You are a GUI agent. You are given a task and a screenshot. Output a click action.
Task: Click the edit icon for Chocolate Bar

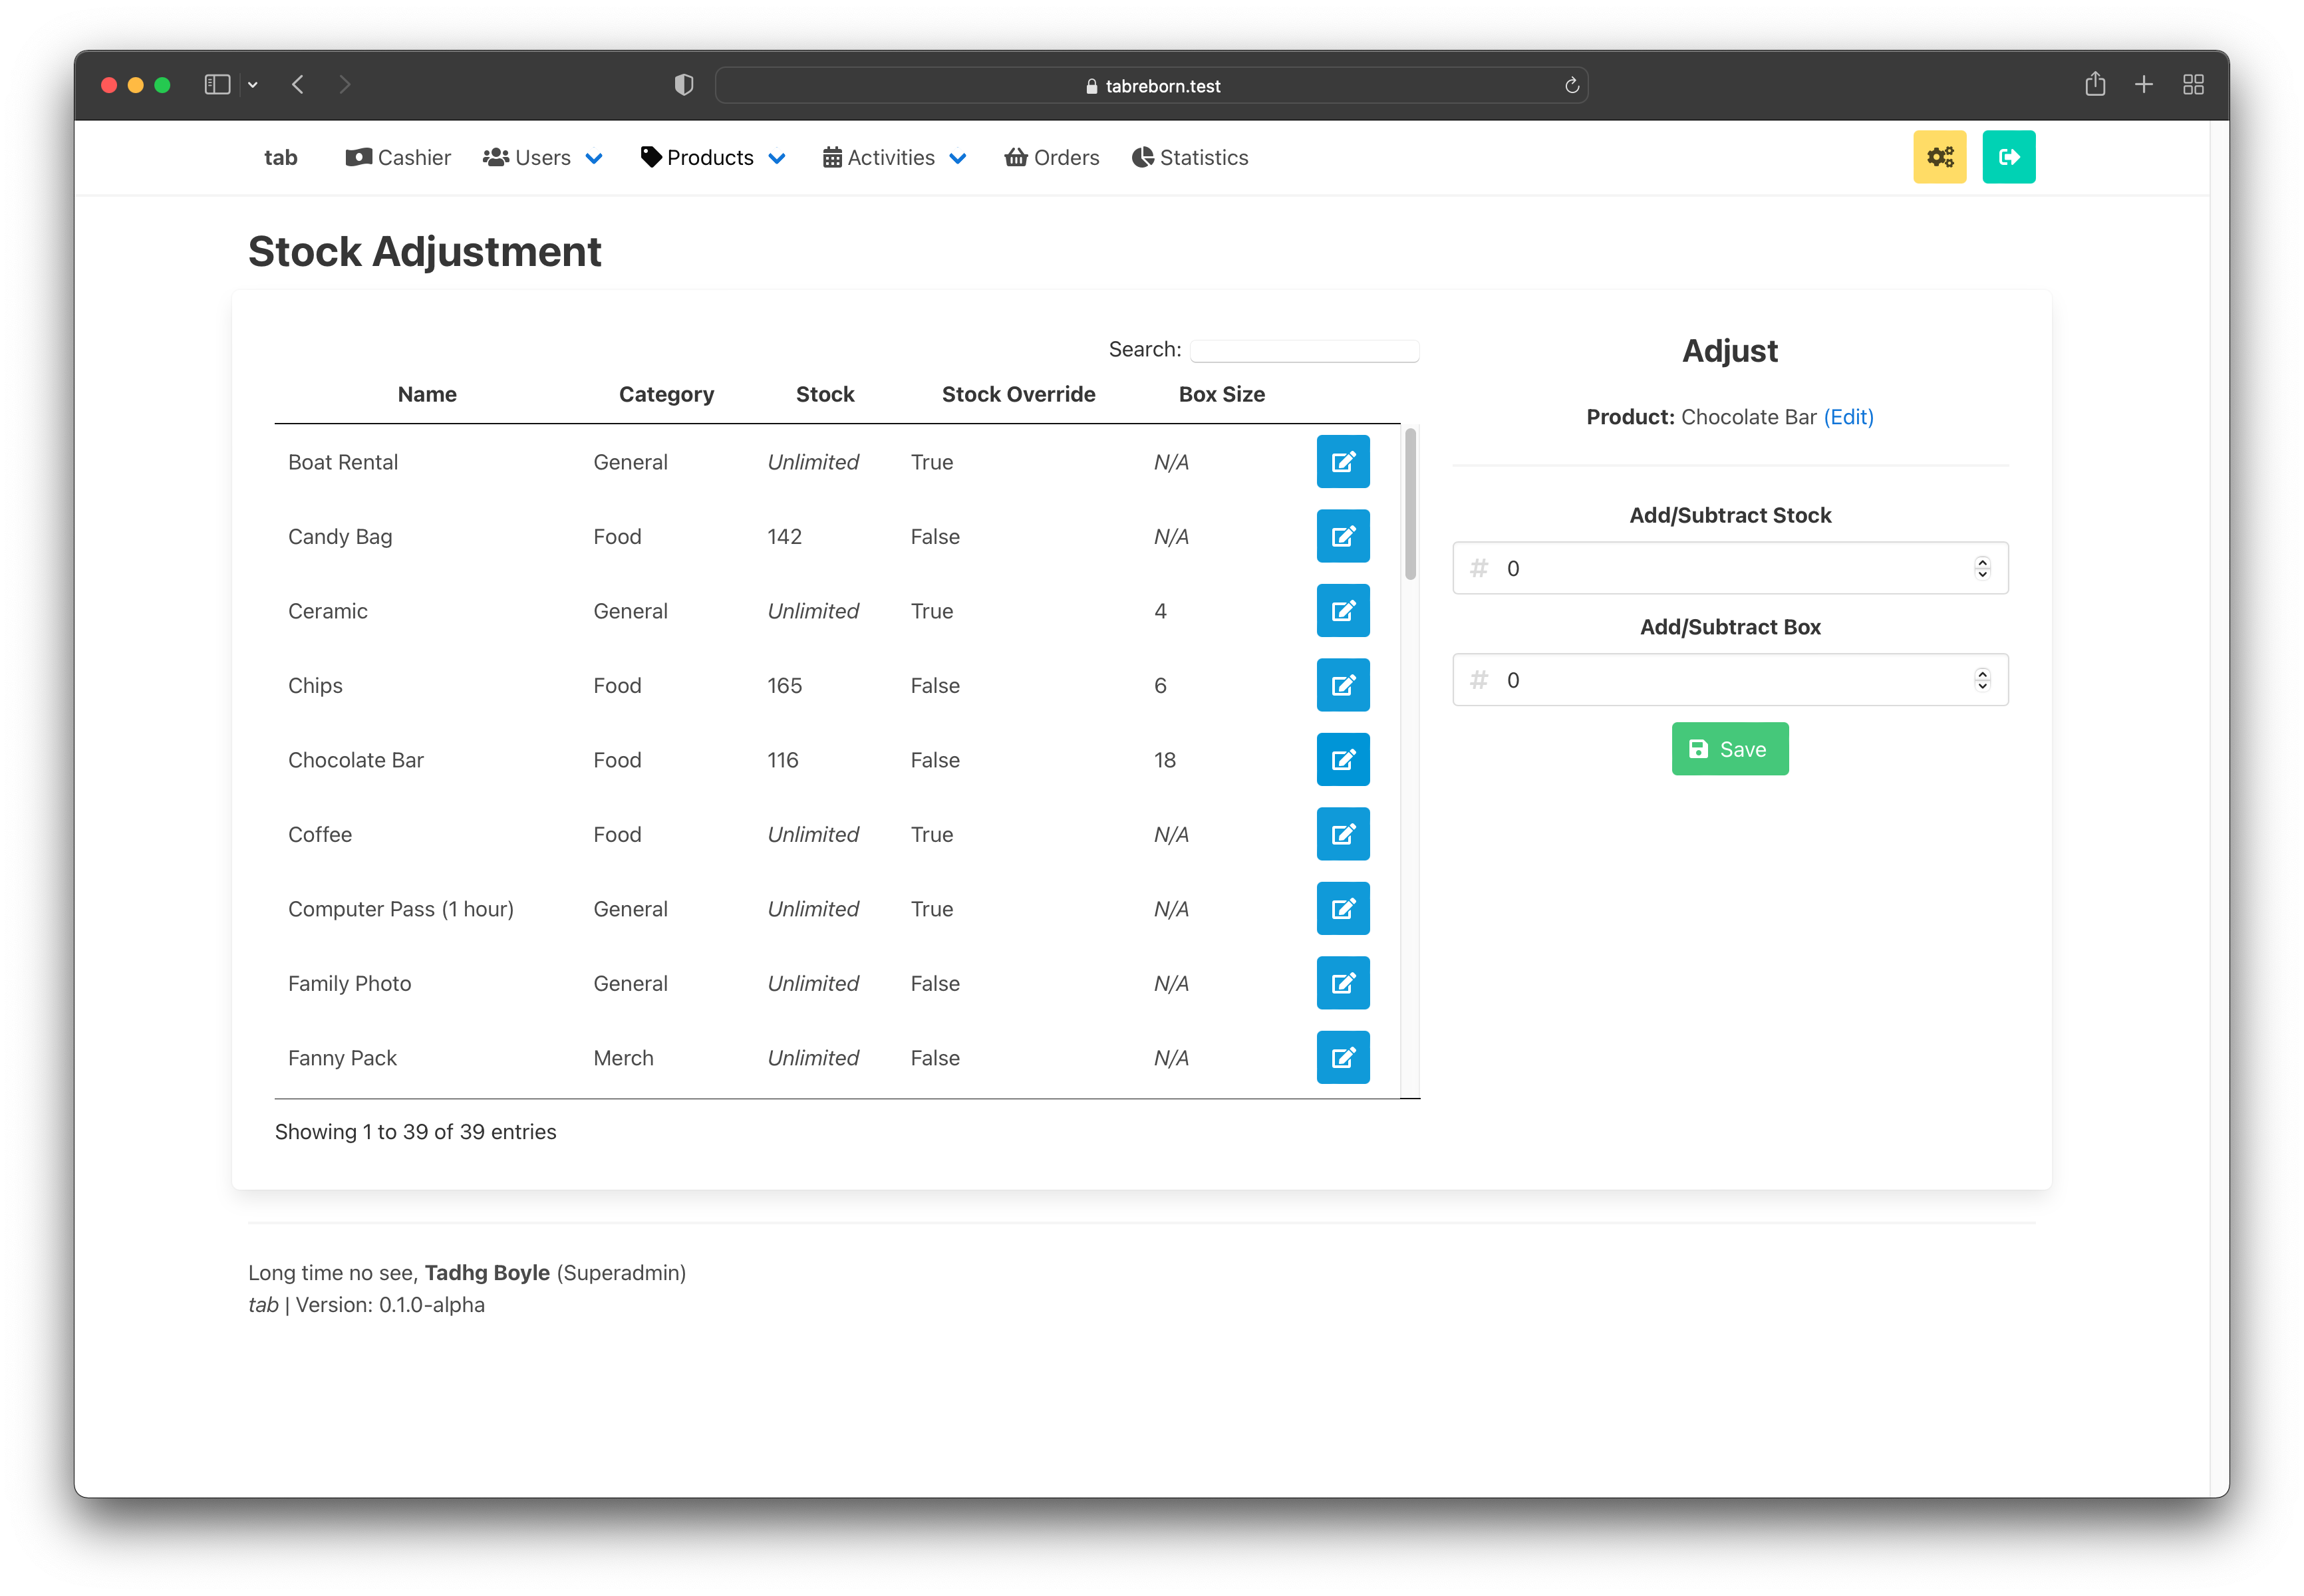click(1341, 759)
